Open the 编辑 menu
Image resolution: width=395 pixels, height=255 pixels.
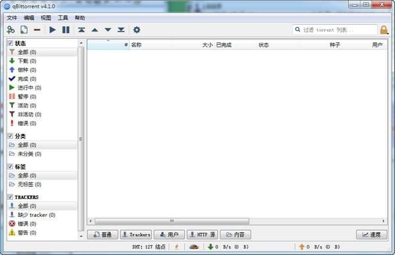pos(29,18)
